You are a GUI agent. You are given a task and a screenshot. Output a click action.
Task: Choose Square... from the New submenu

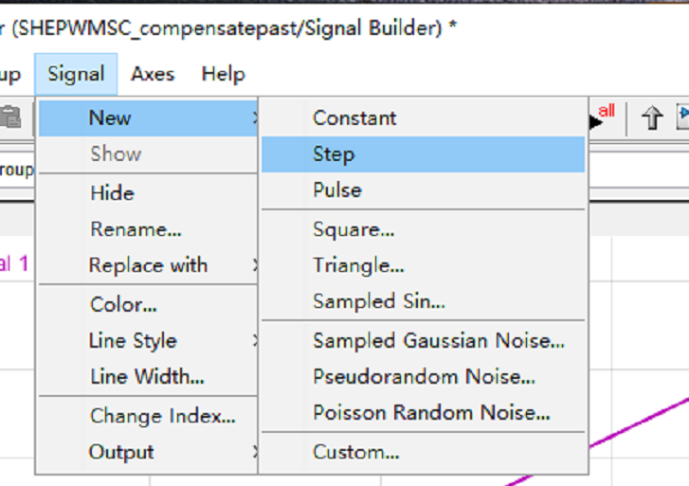pos(354,229)
